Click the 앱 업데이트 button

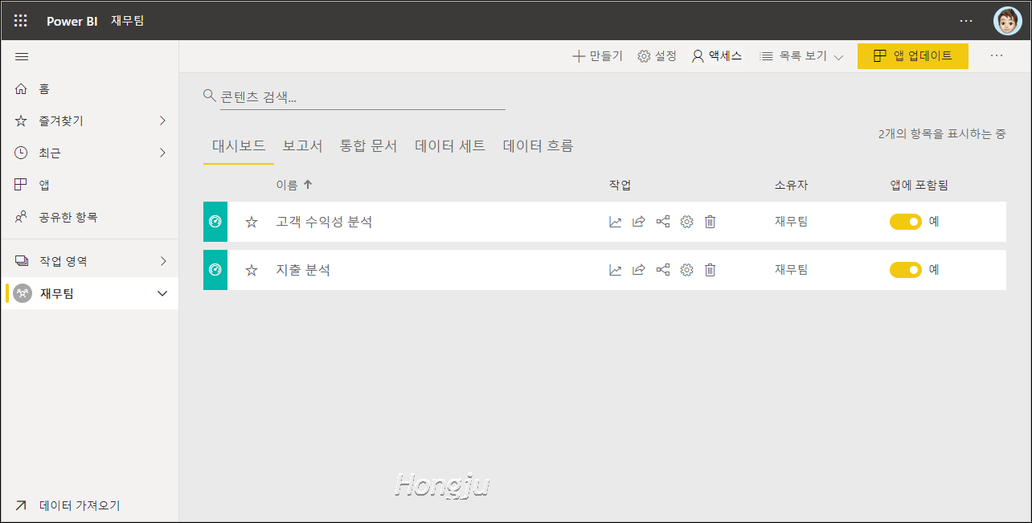coord(913,56)
